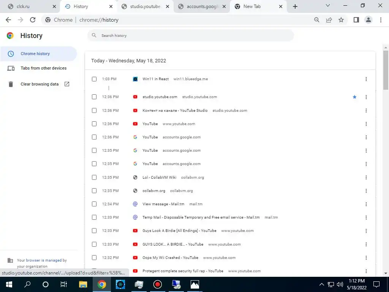Image resolution: width=389 pixels, height=292 pixels.
Task: Click the browser back arrow
Action: pos(8,20)
